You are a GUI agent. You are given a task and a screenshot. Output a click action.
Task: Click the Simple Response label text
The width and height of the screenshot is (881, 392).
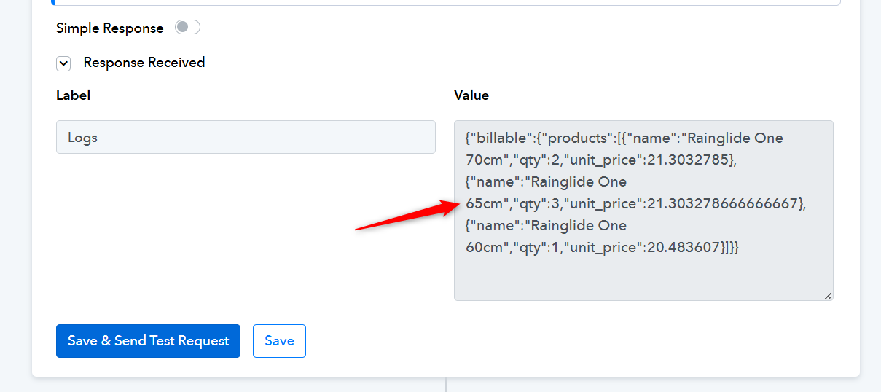(x=110, y=28)
